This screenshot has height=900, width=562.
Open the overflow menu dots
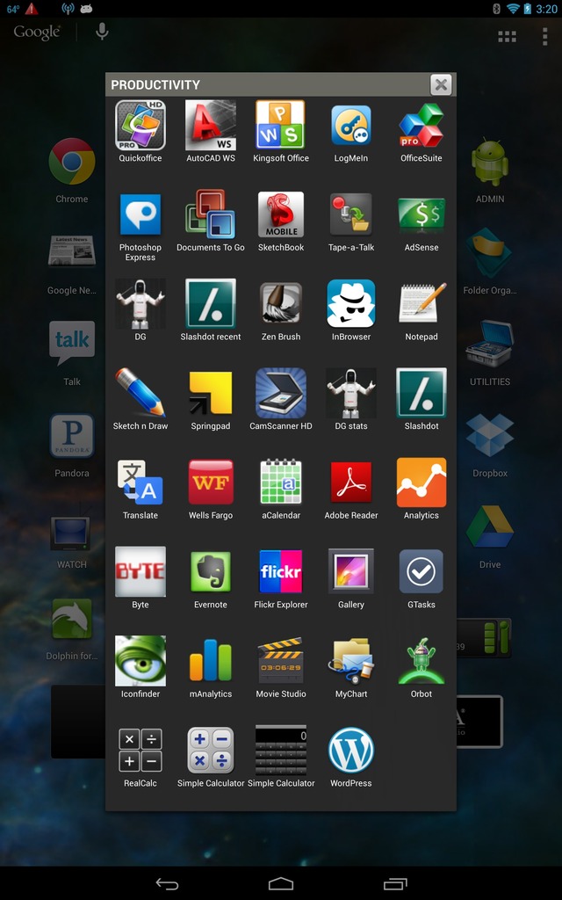point(544,36)
